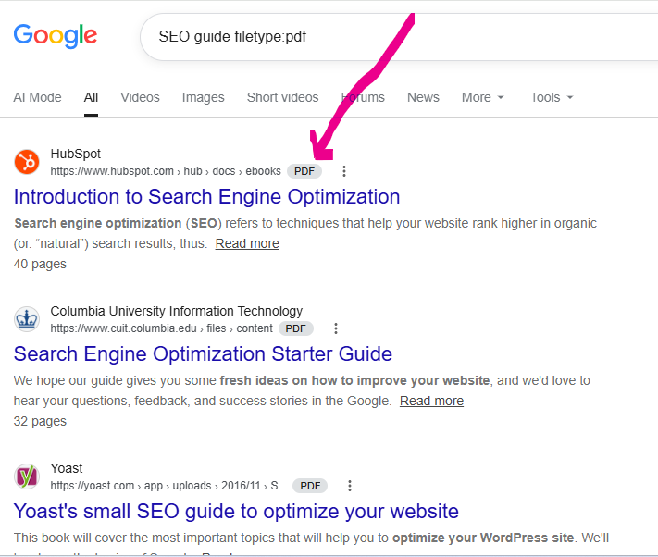
Task: Open Introduction to Search Engine Optimization link
Action: (x=207, y=197)
